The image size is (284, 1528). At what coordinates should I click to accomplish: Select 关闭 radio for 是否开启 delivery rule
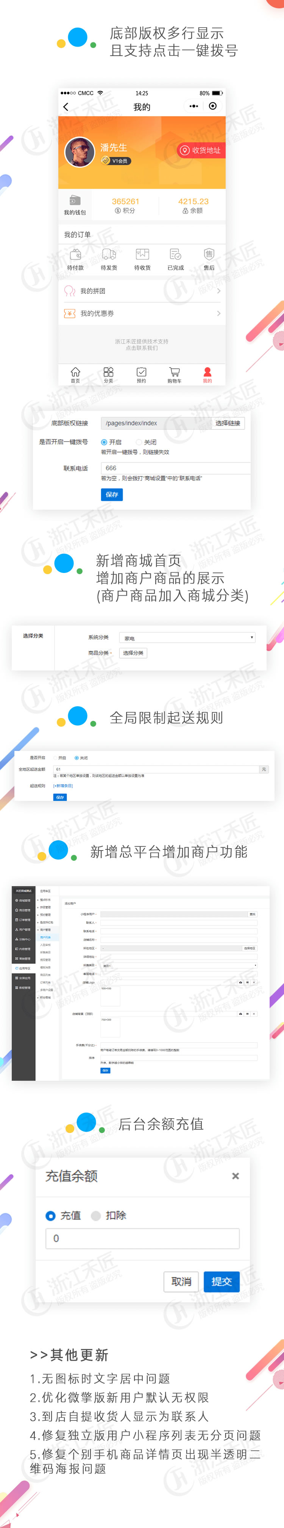pyautogui.click(x=76, y=758)
